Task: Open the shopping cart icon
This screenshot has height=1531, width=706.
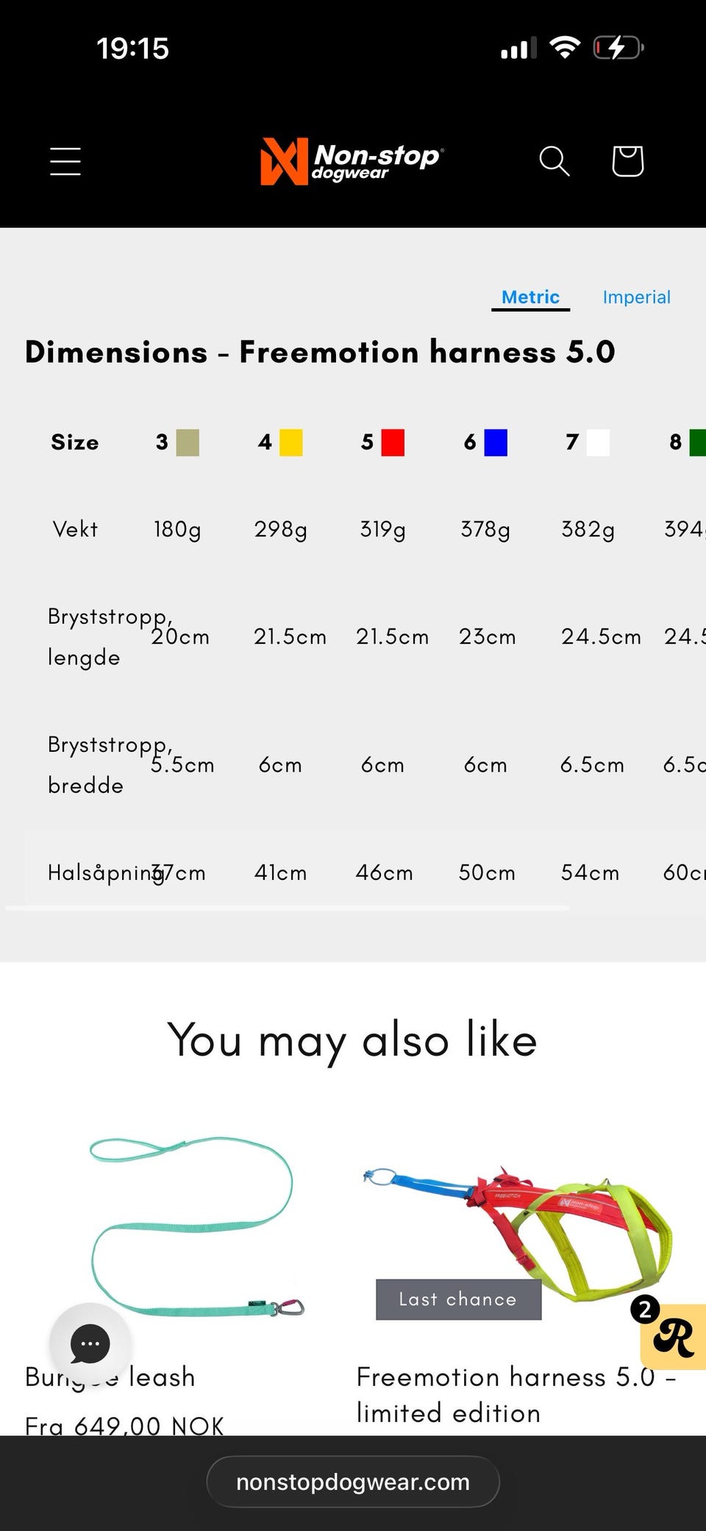Action: (628, 161)
